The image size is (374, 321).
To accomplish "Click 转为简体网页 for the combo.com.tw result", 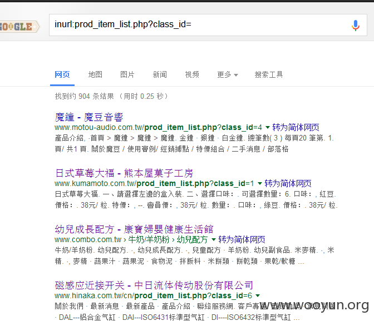I will click(x=242, y=239).
